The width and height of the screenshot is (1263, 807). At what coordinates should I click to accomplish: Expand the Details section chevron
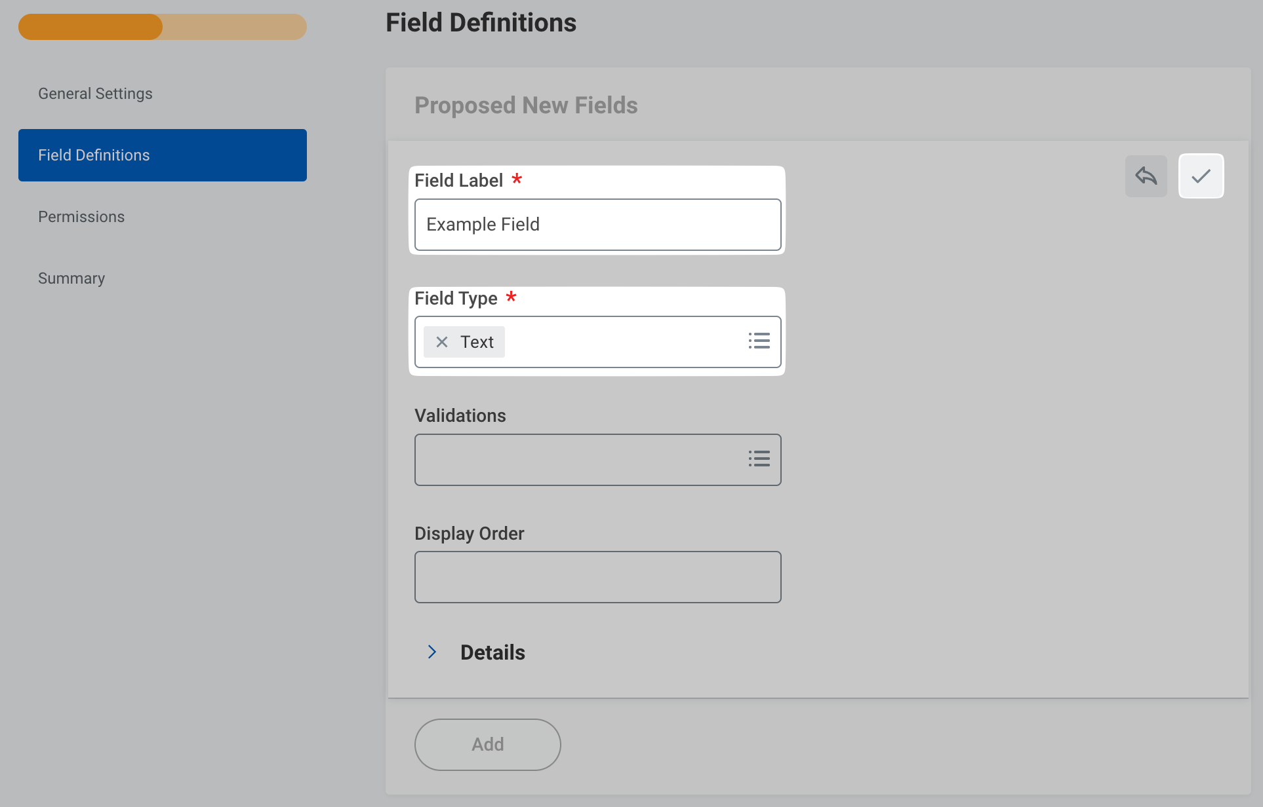point(432,652)
